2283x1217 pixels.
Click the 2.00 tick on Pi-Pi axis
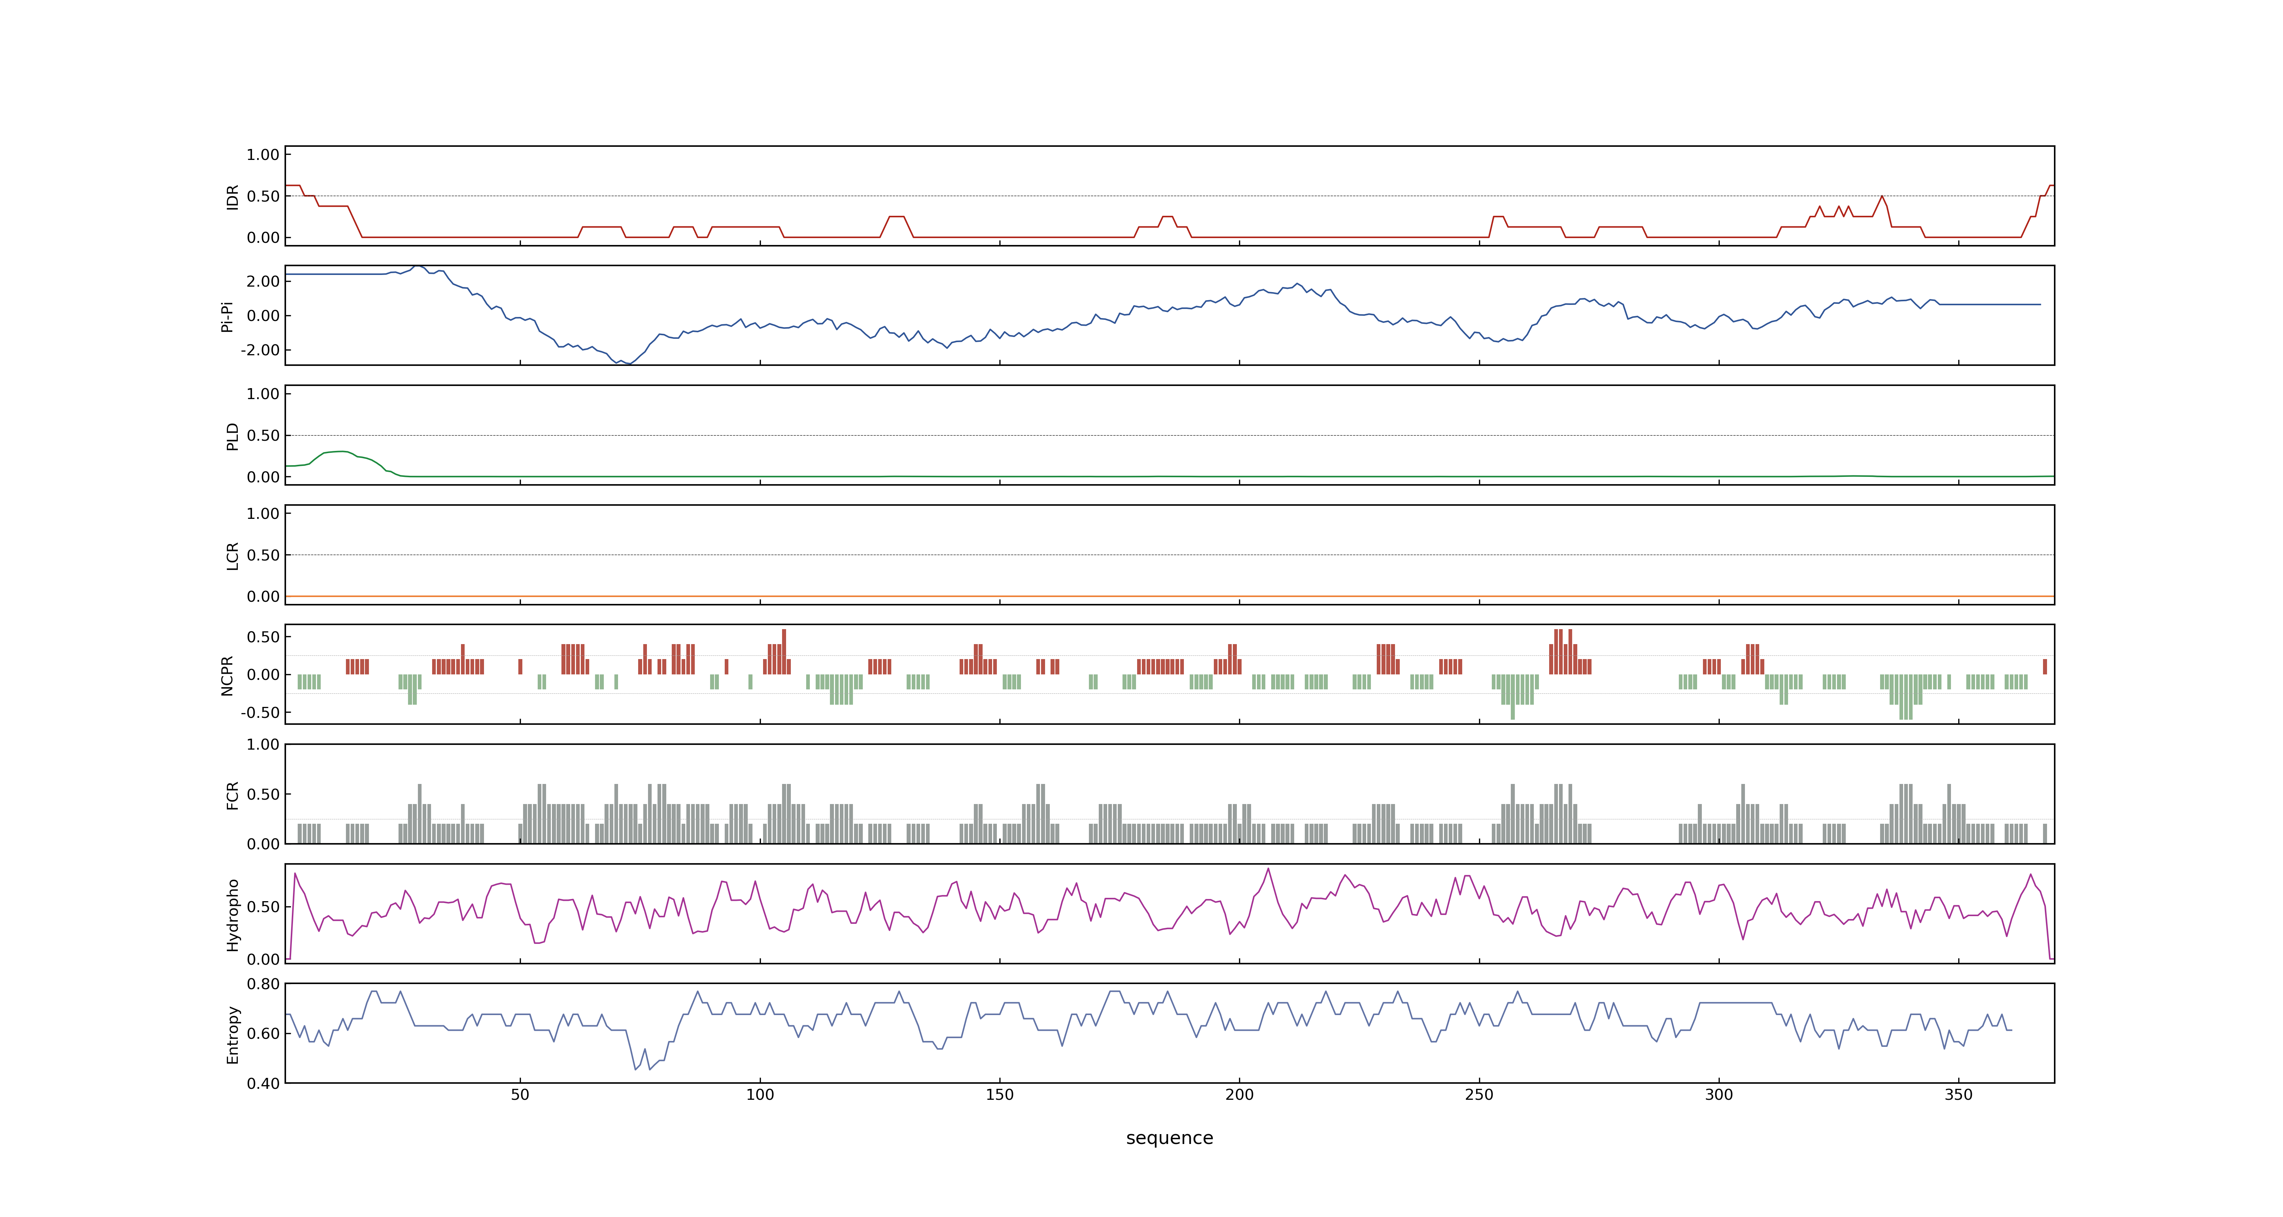(x=263, y=282)
